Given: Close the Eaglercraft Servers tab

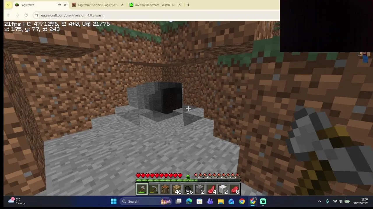Looking at the screenshot, I should [122, 5].
